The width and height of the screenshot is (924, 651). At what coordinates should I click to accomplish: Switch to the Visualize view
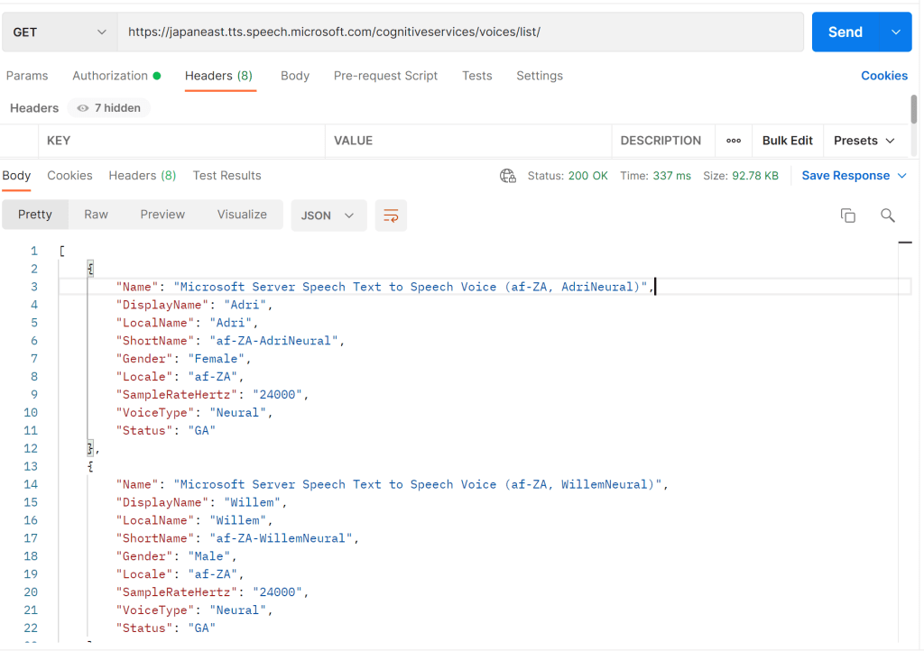pos(242,215)
